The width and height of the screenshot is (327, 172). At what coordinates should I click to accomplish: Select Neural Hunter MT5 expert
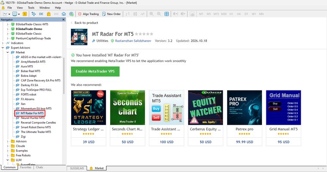[x=33, y=118]
